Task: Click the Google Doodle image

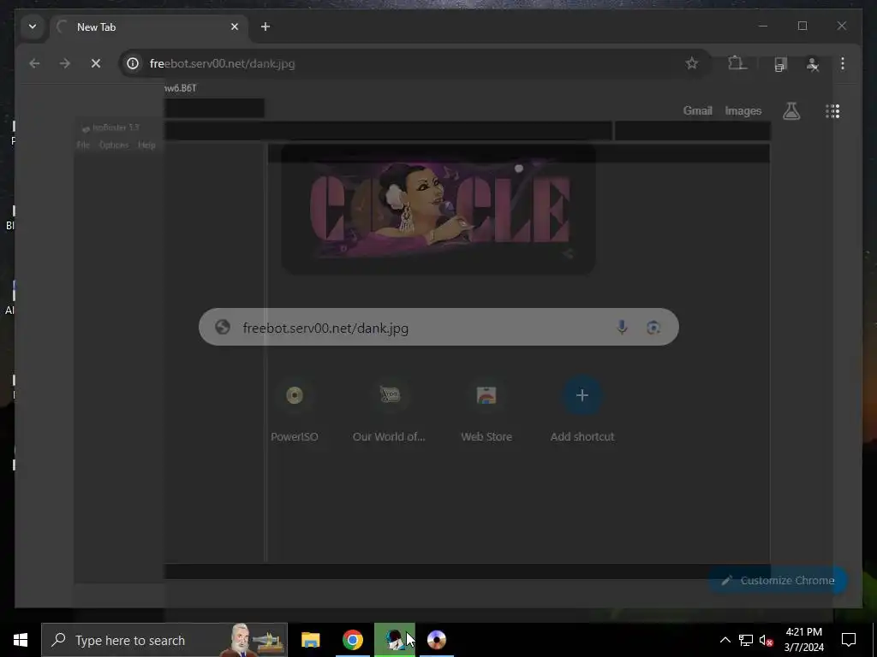Action: point(439,210)
